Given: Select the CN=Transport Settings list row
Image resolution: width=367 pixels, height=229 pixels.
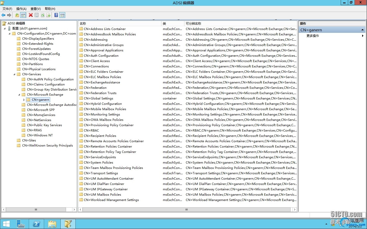Looking at the screenshot, I should 188,173.
